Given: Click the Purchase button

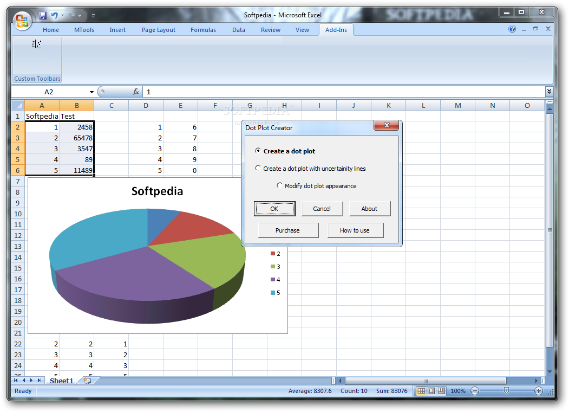Looking at the screenshot, I should (x=288, y=230).
